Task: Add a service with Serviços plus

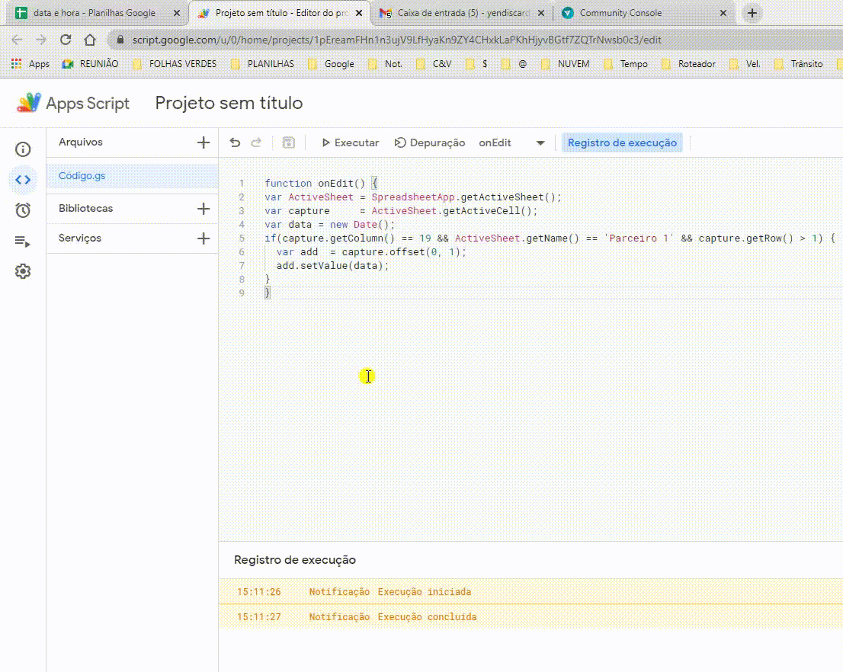Action: (204, 238)
